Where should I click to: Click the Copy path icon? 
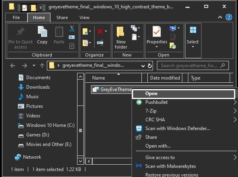point(72,37)
